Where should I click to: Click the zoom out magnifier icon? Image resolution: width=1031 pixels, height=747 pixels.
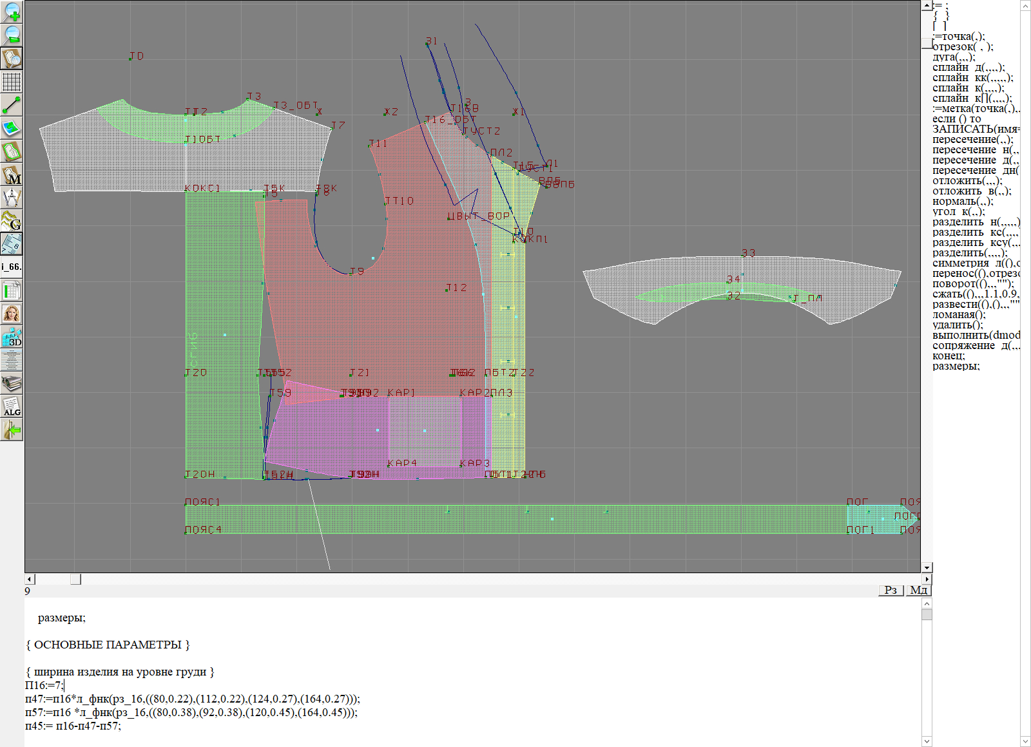coord(12,35)
